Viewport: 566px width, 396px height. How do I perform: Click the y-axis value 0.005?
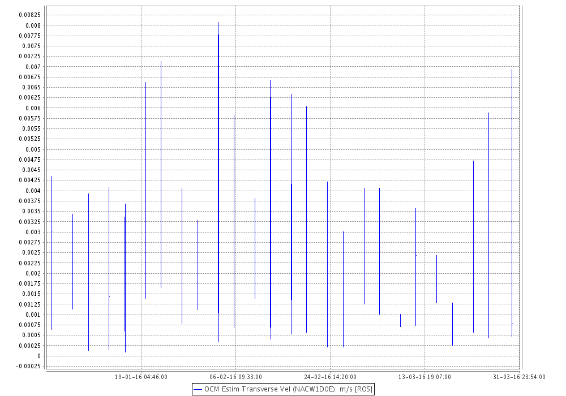33,149
